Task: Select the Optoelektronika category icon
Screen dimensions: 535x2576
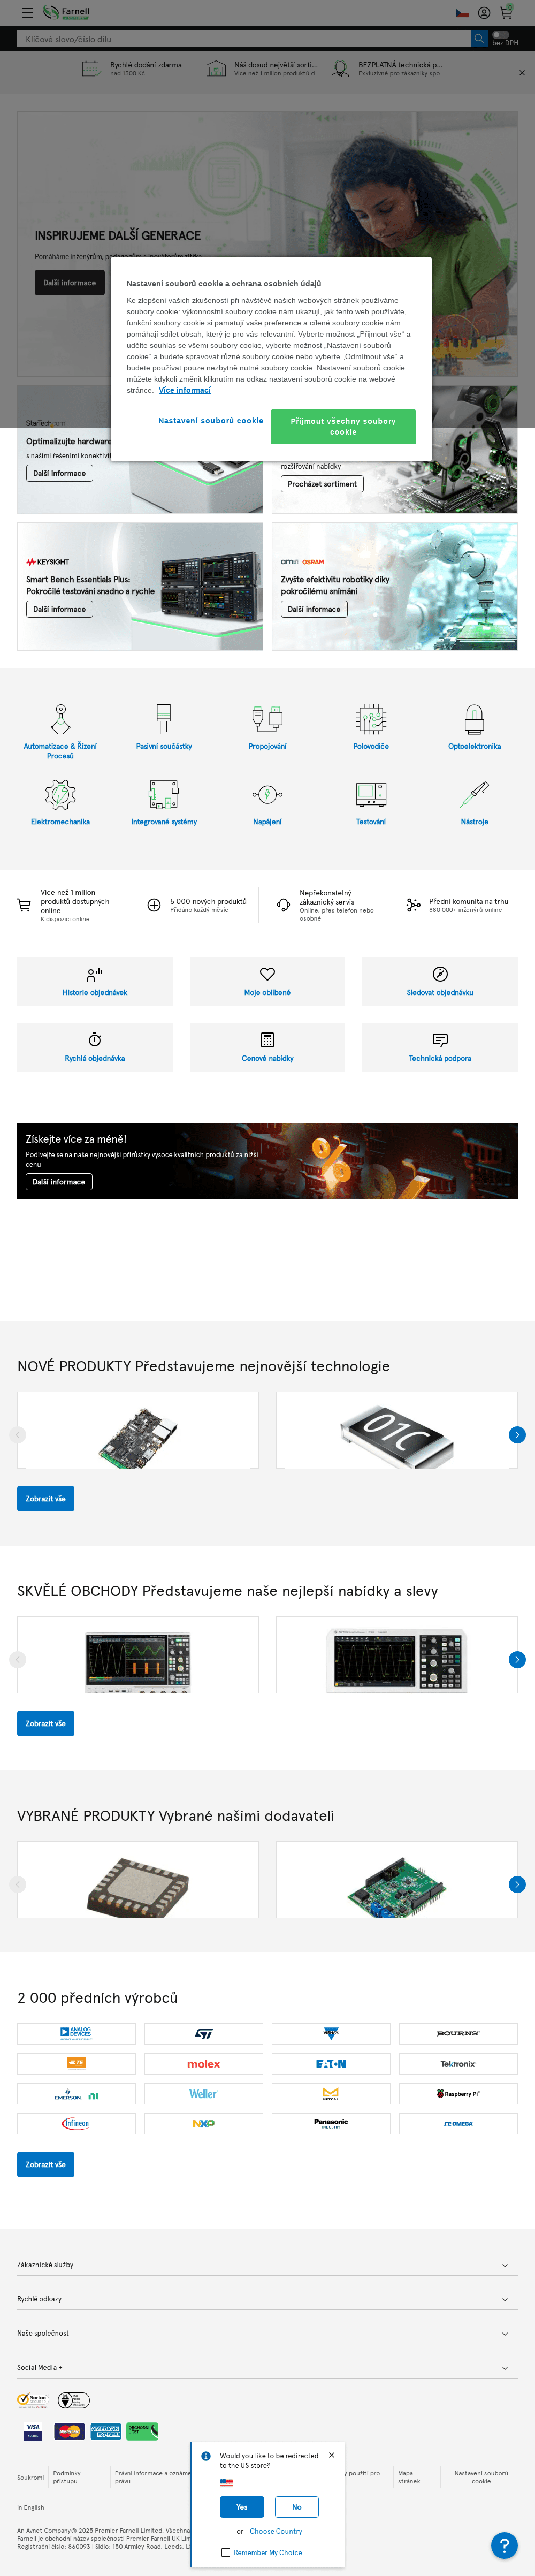Action: coord(474,719)
